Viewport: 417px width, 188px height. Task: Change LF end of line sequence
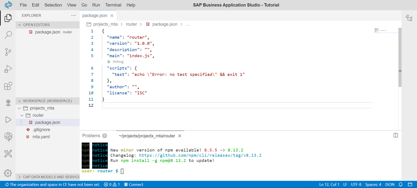pos(345,185)
